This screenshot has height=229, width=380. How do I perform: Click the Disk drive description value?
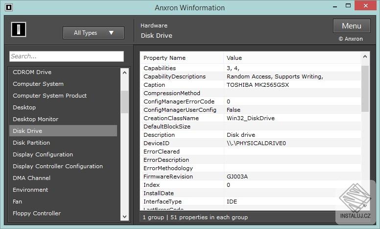click(x=240, y=135)
